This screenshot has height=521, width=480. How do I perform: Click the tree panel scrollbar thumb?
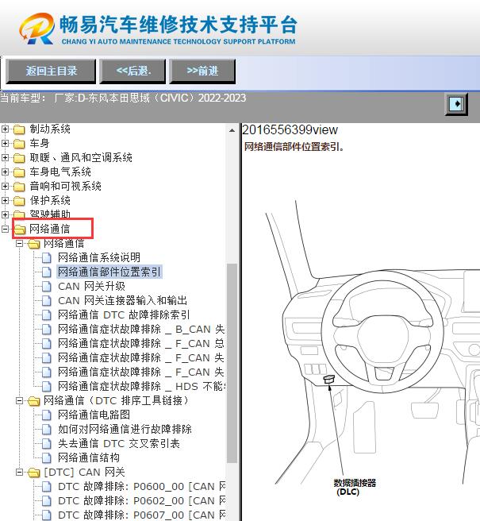click(x=232, y=363)
